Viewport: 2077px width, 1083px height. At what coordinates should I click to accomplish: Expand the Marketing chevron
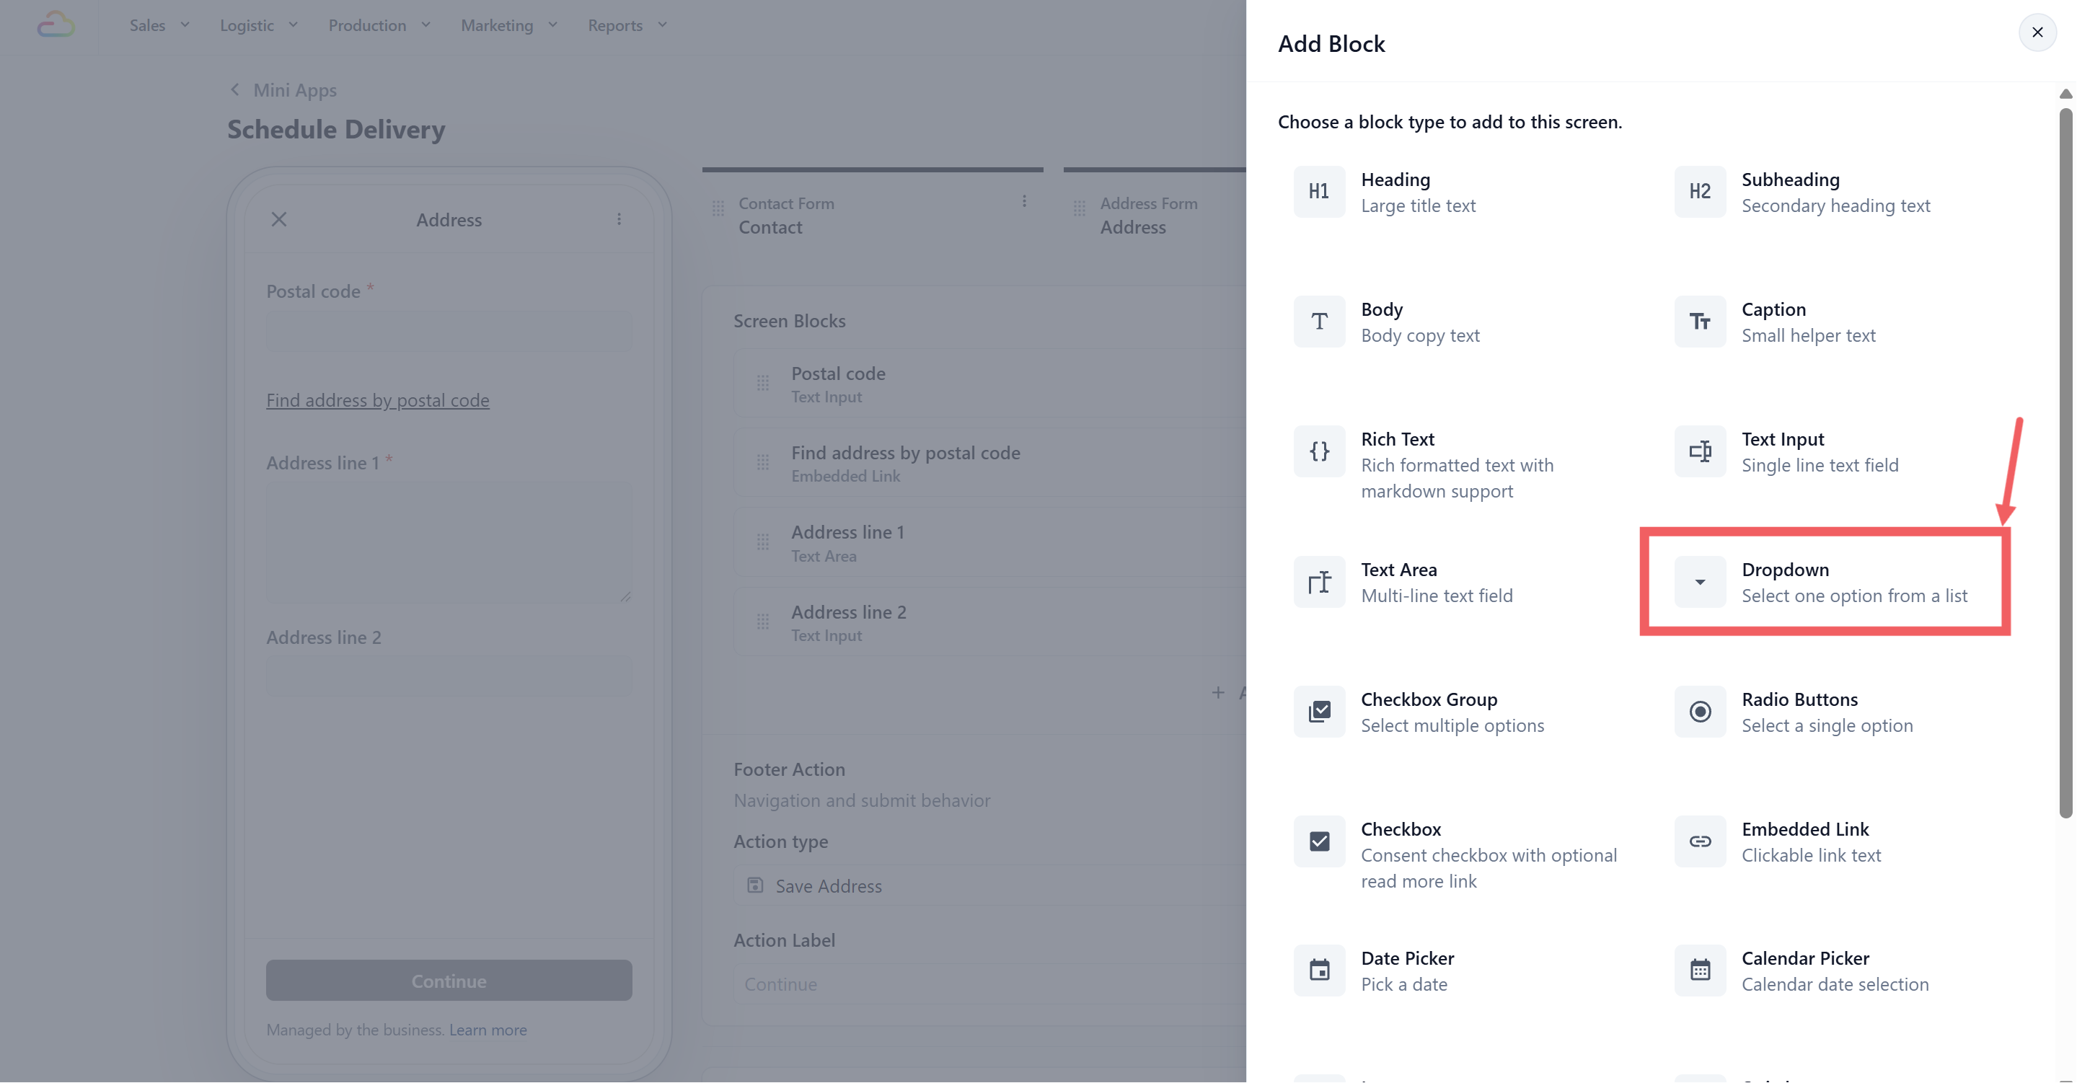point(552,25)
